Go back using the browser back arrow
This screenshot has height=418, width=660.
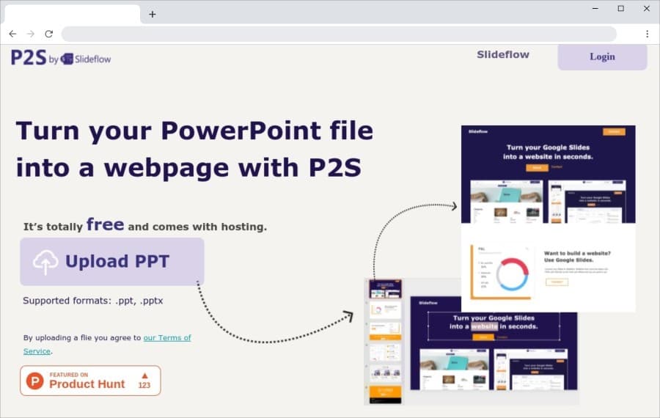[12, 34]
